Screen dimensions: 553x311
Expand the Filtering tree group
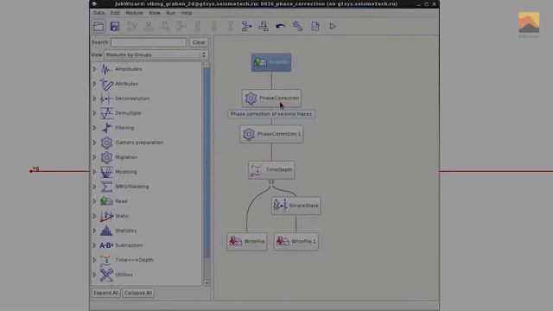pyautogui.click(x=94, y=128)
